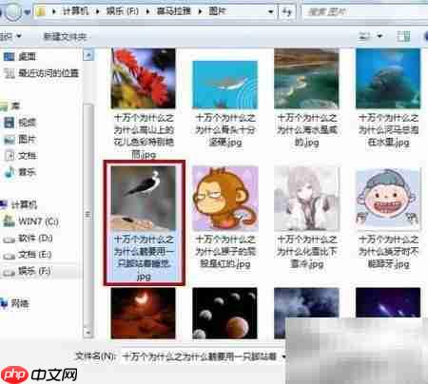Open the 图片 library in sidebar
The height and width of the screenshot is (384, 428).
[20, 139]
